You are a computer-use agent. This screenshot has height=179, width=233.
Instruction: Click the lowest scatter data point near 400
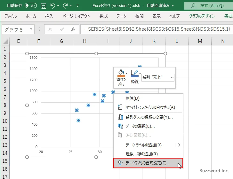[x=78, y=121]
